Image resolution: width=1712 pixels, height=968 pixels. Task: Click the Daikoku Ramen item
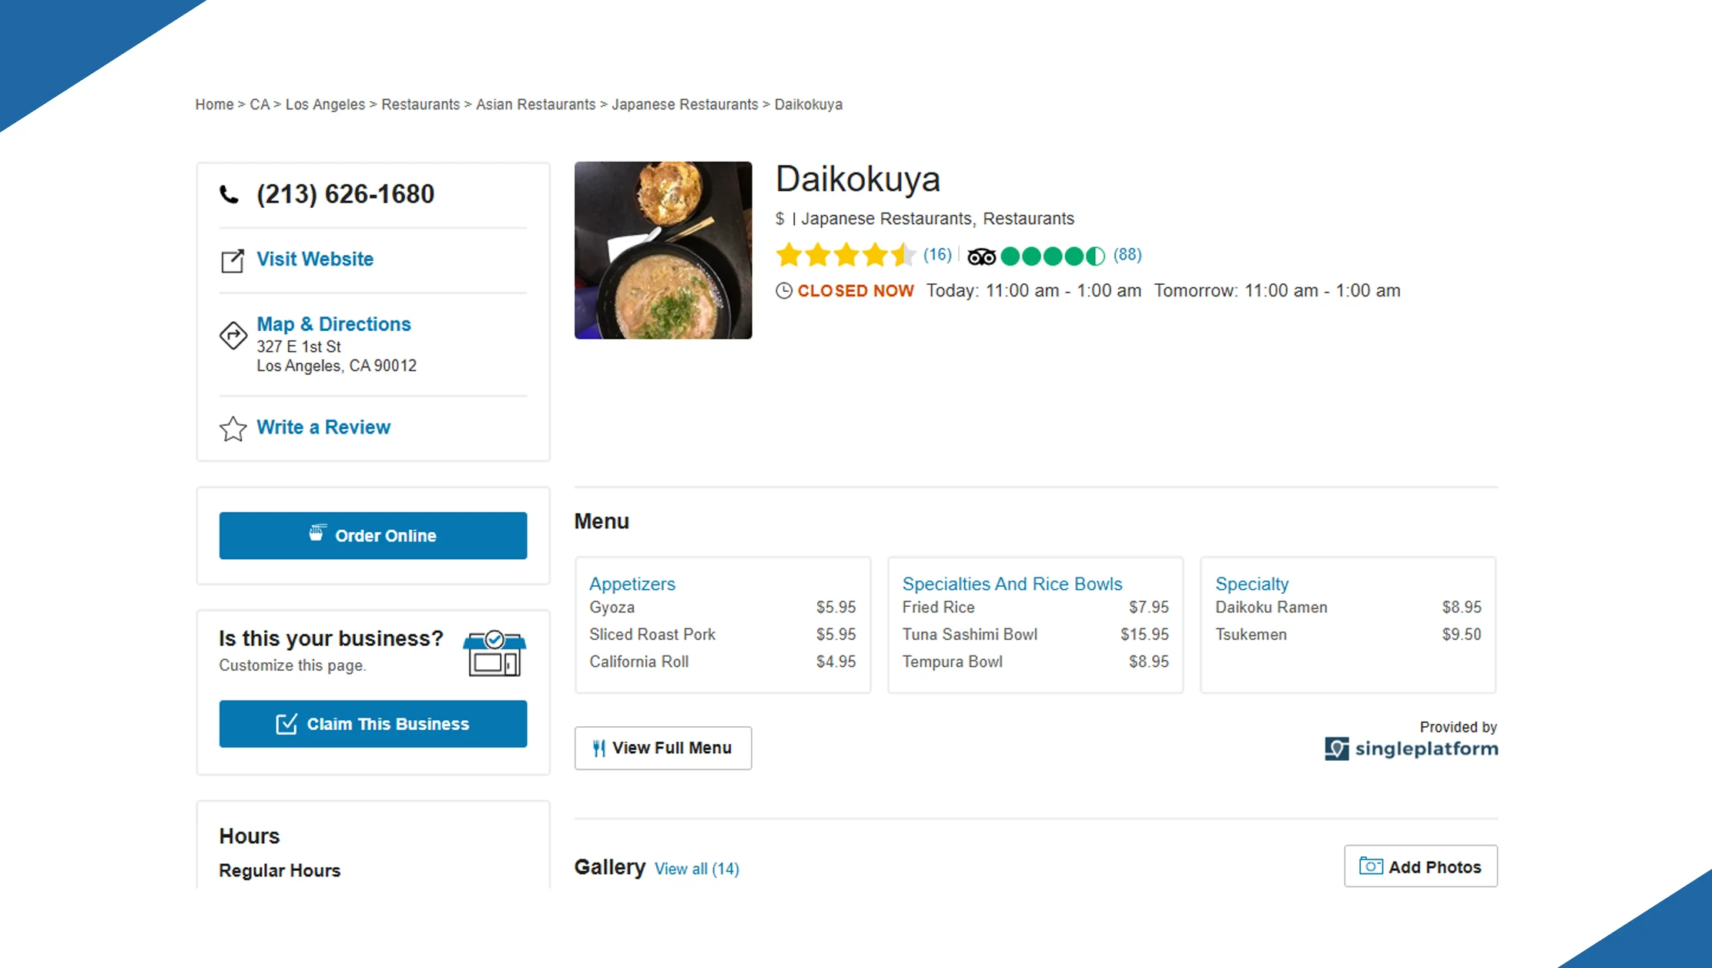click(x=1271, y=608)
